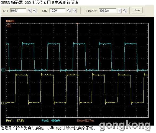Image resolution: width=156 pixels, height=133 pixels.
Task: Click the CH1 label
Action: click(x=5, y=11)
